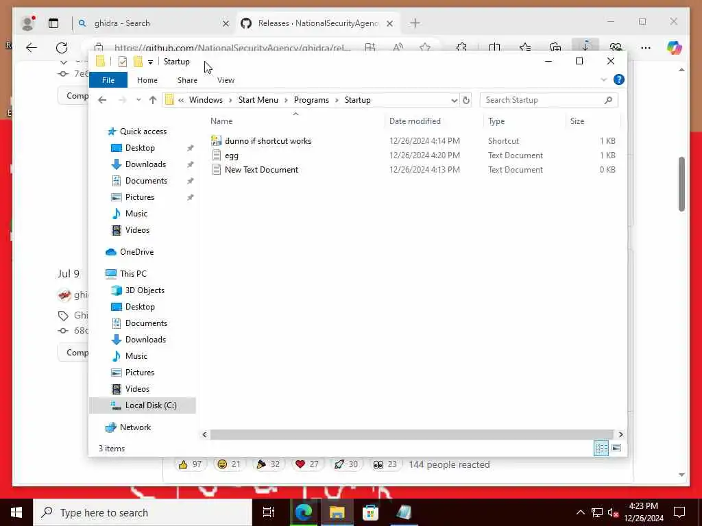Open Microsoft Store from taskbar
This screenshot has width=702, height=526.
(x=370, y=512)
